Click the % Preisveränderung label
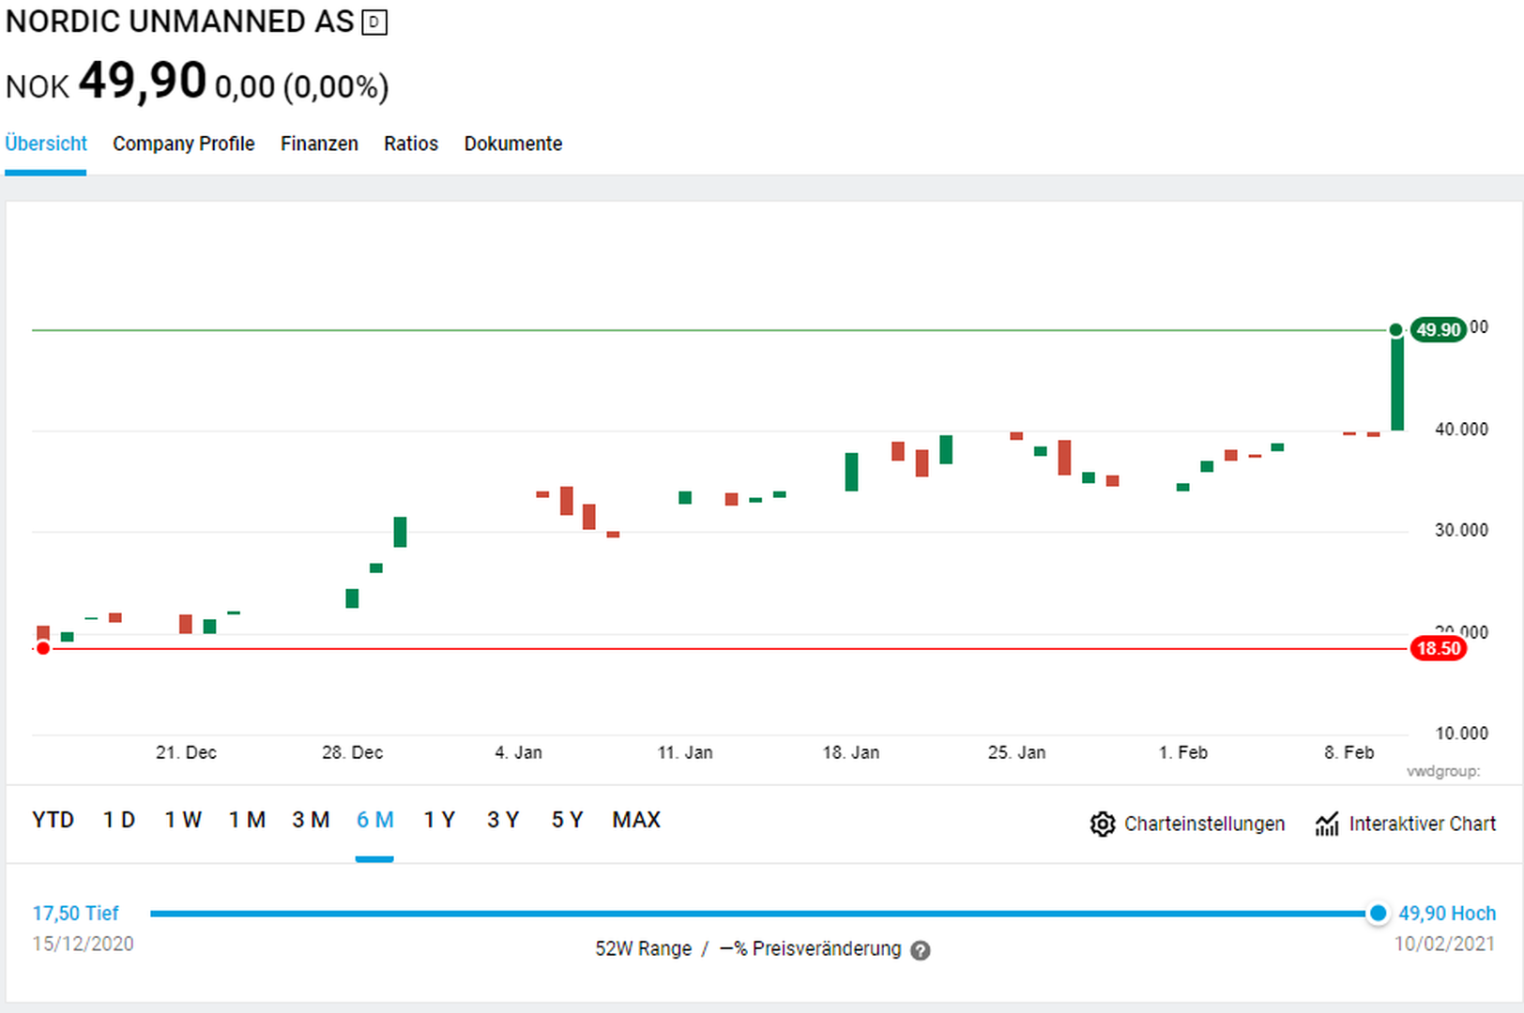The image size is (1524, 1013). [811, 949]
